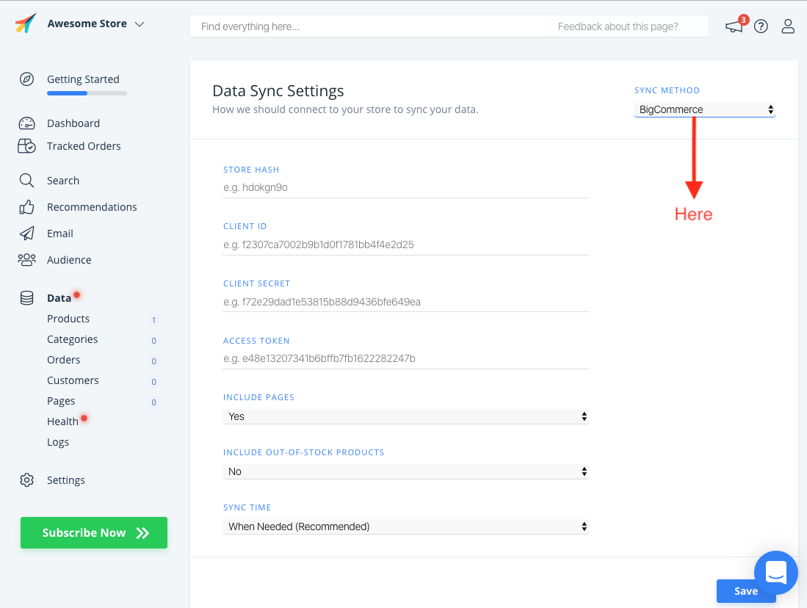Open Include Out-of-Stock Products dropdown
This screenshot has height=608, width=807.
click(405, 471)
